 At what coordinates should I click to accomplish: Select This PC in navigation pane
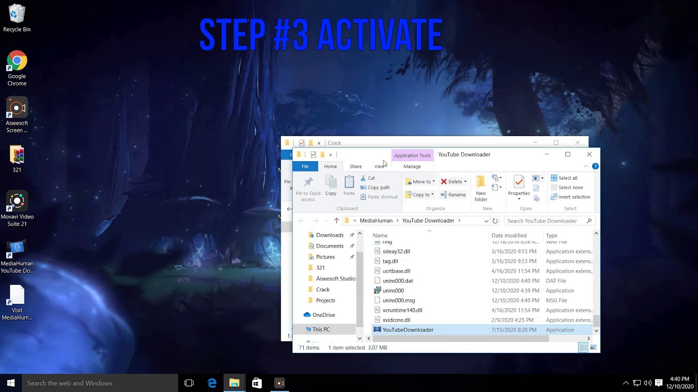(321, 329)
